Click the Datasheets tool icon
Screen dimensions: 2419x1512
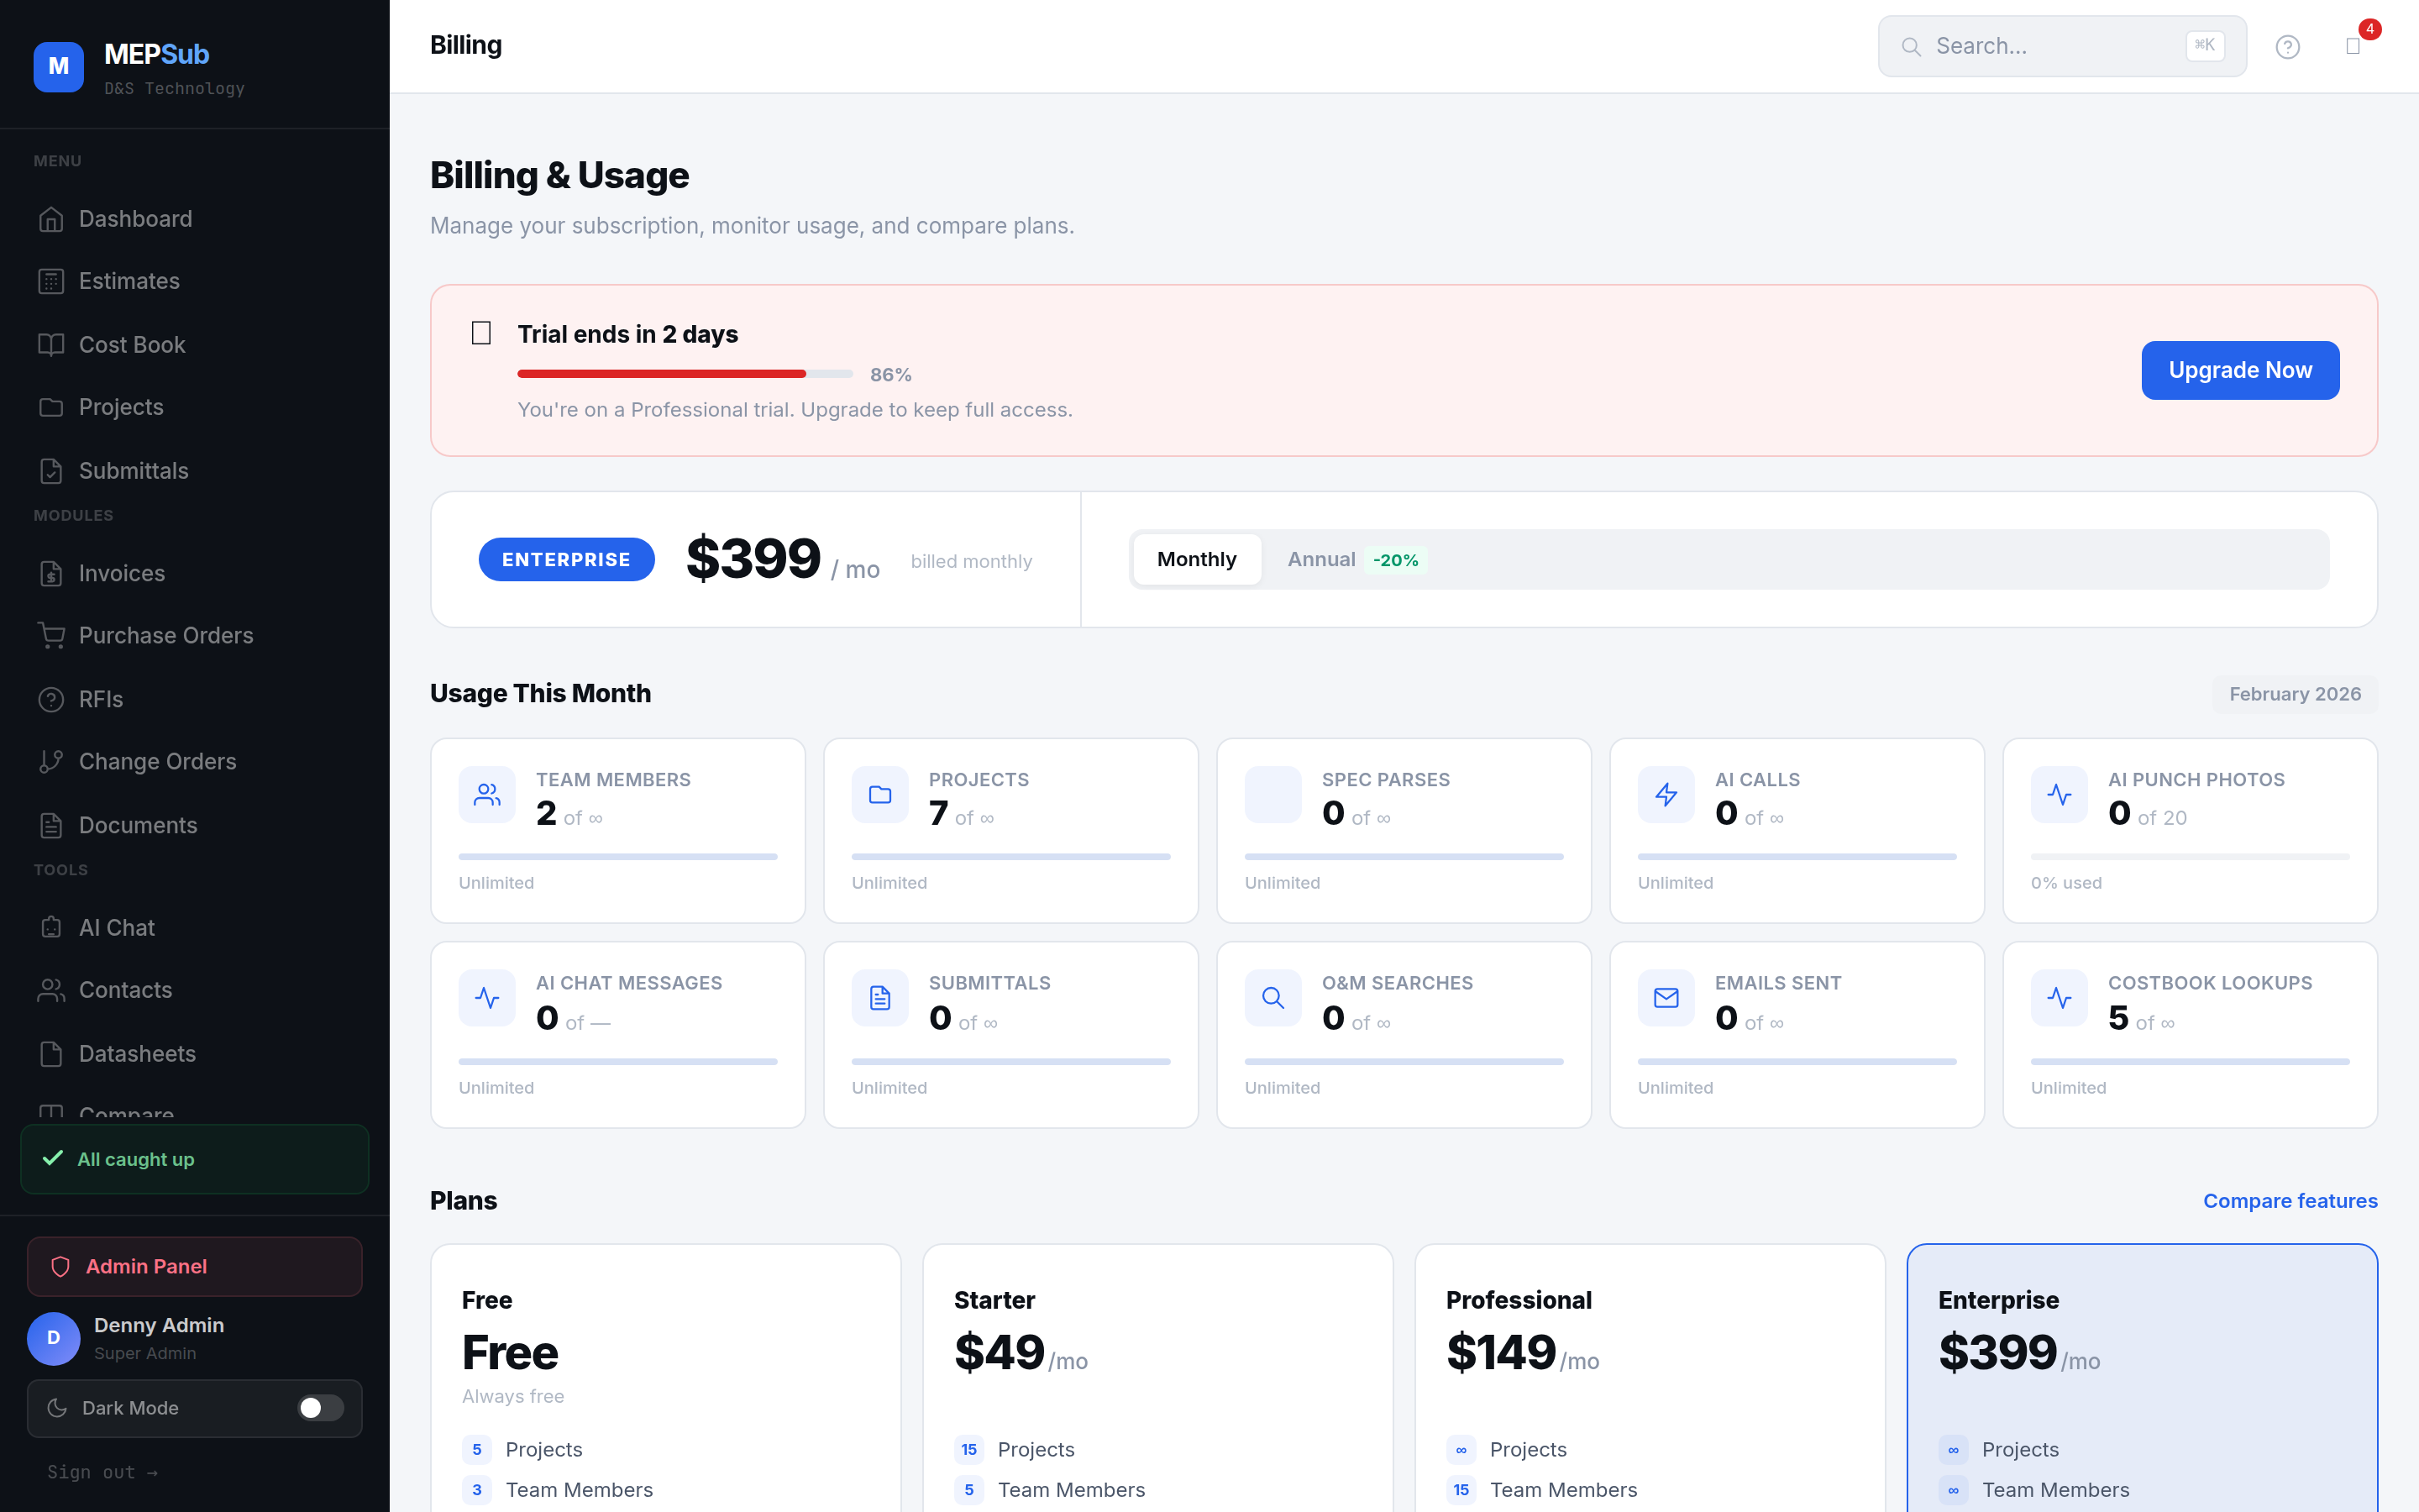click(52, 1053)
